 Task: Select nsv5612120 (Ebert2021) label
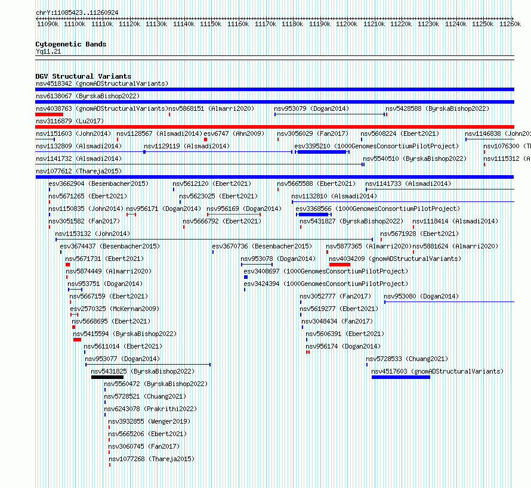click(212, 184)
